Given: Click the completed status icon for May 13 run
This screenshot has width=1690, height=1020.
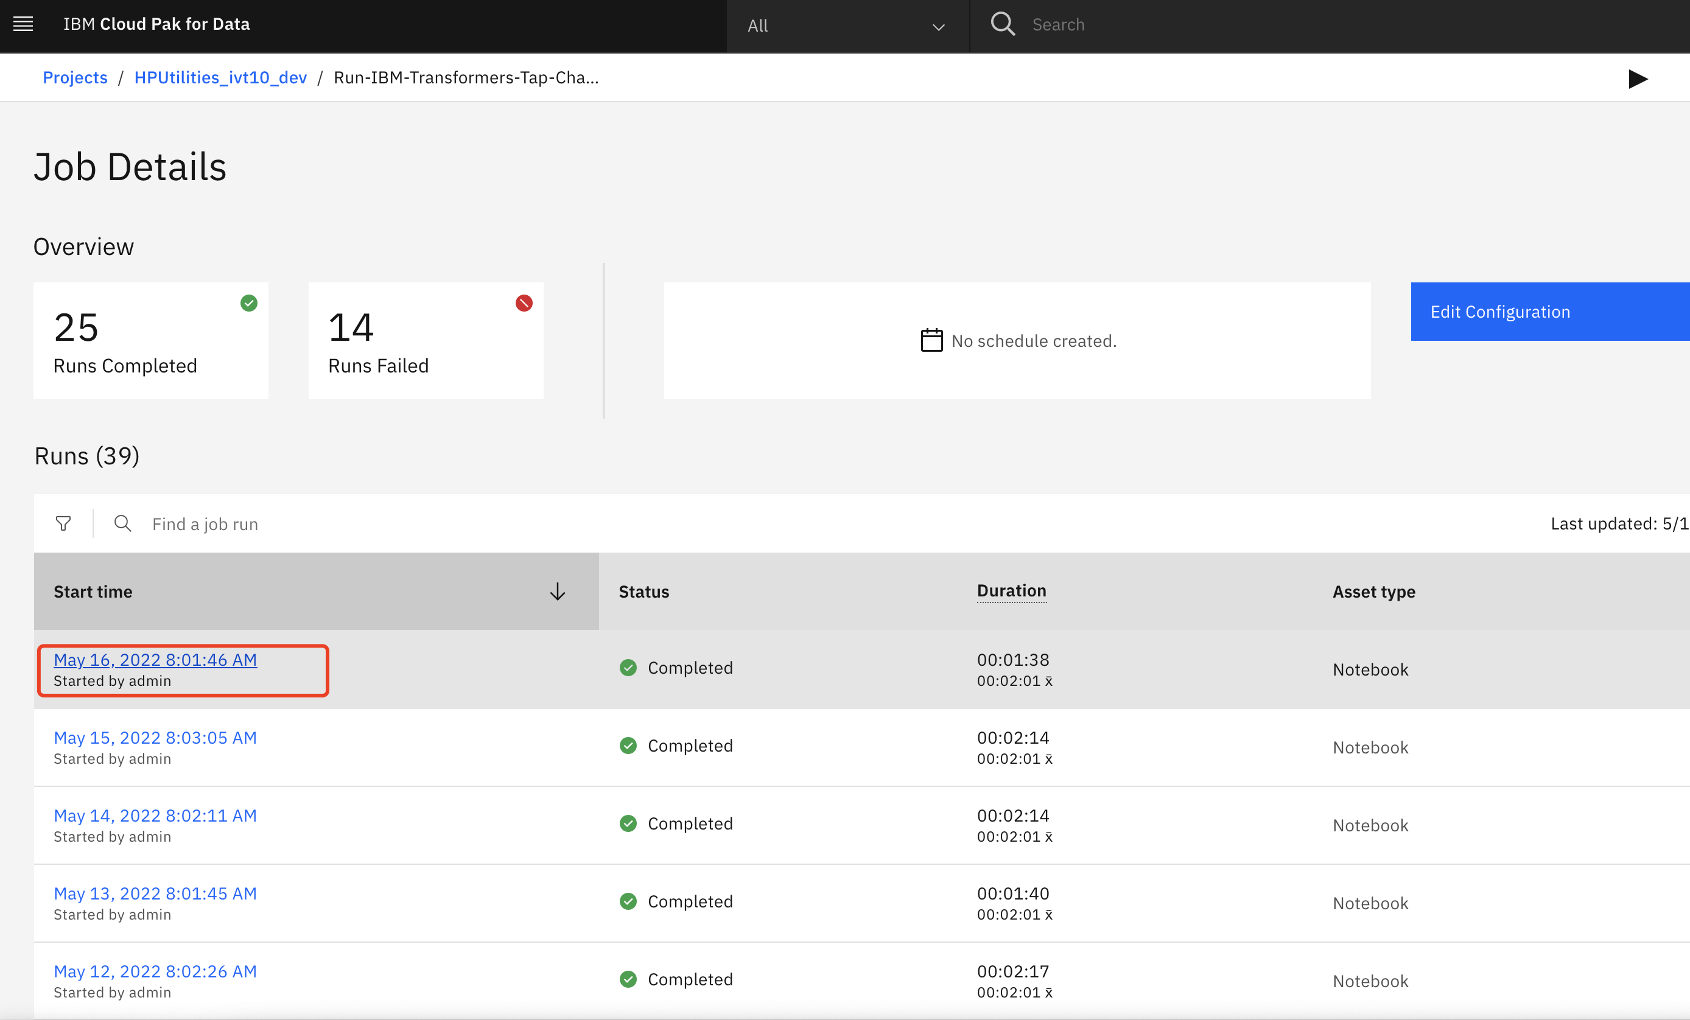Looking at the screenshot, I should click(x=628, y=901).
